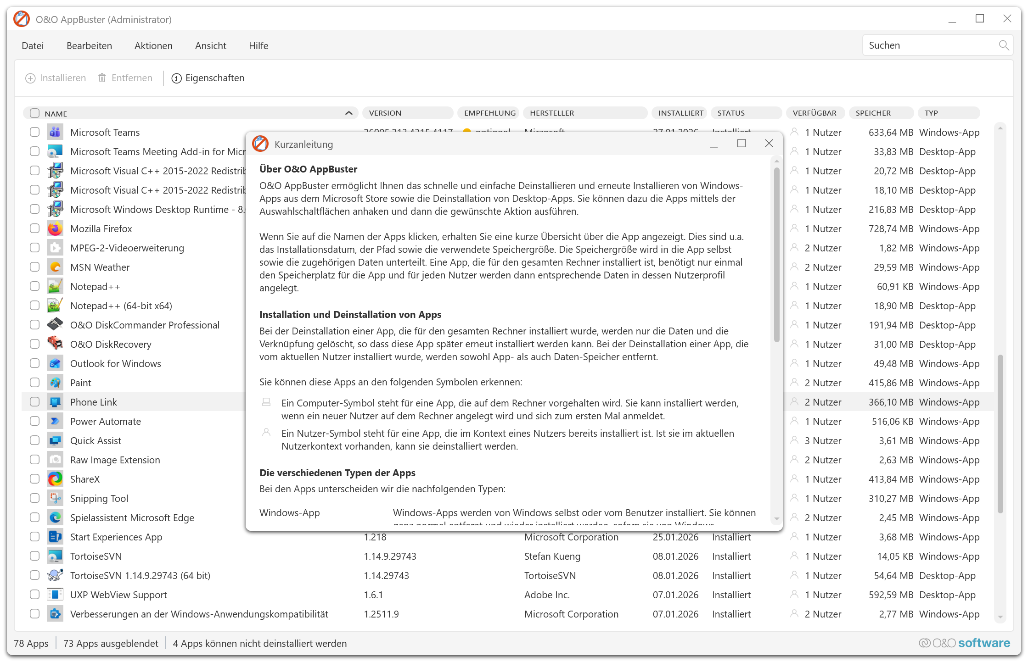Toggle the select-all checkbox beside NAME
This screenshot has height=662, width=1028.
tap(35, 113)
